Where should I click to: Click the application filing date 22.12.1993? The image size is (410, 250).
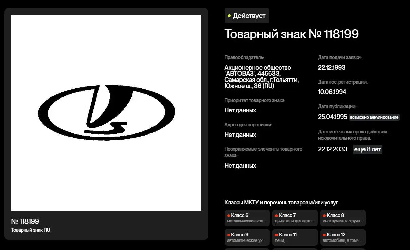pyautogui.click(x=332, y=67)
